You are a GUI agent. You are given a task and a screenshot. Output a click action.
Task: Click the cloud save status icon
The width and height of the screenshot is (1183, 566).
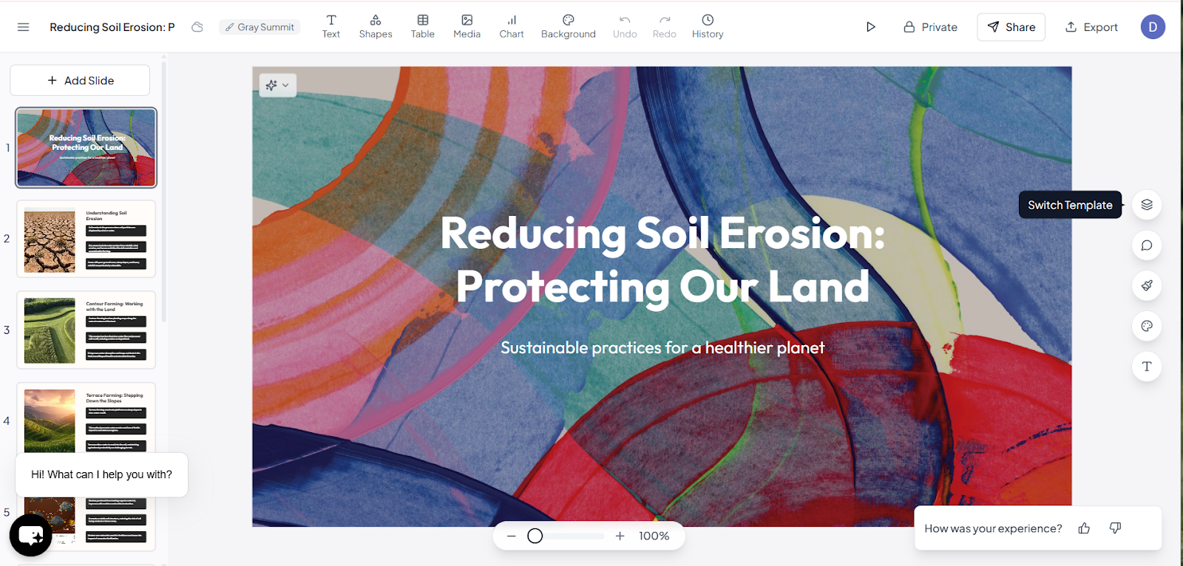point(197,27)
